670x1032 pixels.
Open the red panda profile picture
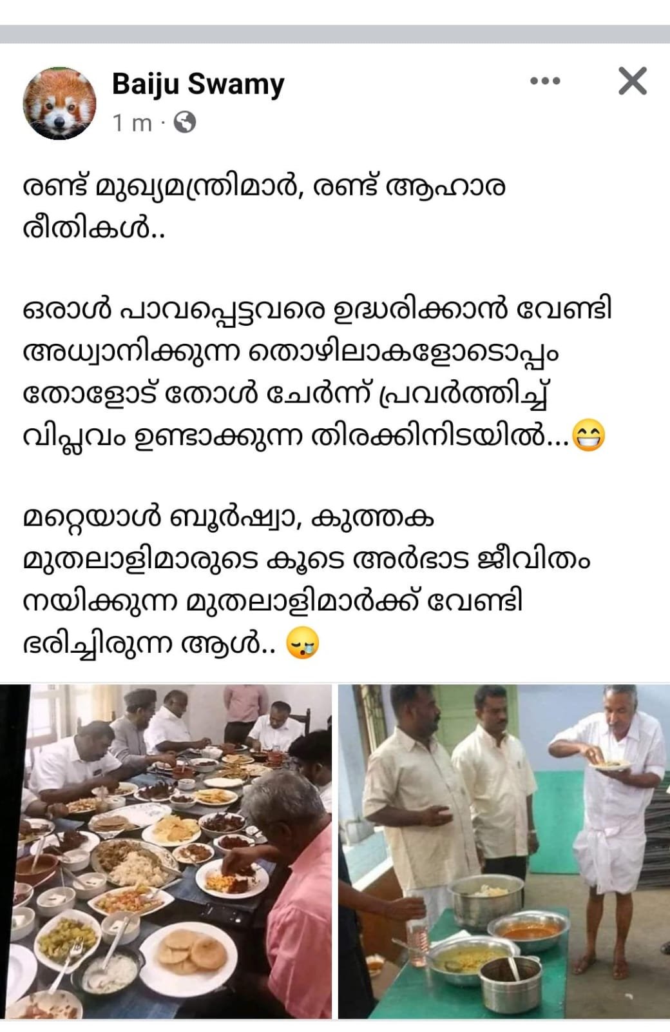click(59, 103)
